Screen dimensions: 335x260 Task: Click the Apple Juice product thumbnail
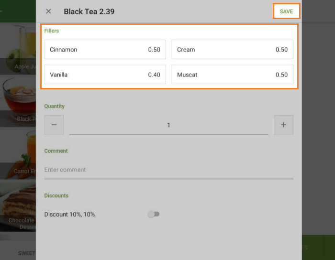(x=18, y=48)
